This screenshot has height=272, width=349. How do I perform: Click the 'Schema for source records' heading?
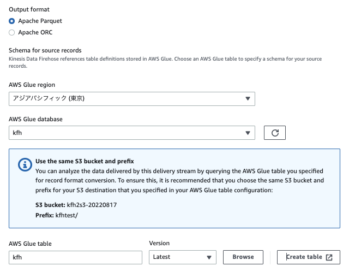pos(45,50)
